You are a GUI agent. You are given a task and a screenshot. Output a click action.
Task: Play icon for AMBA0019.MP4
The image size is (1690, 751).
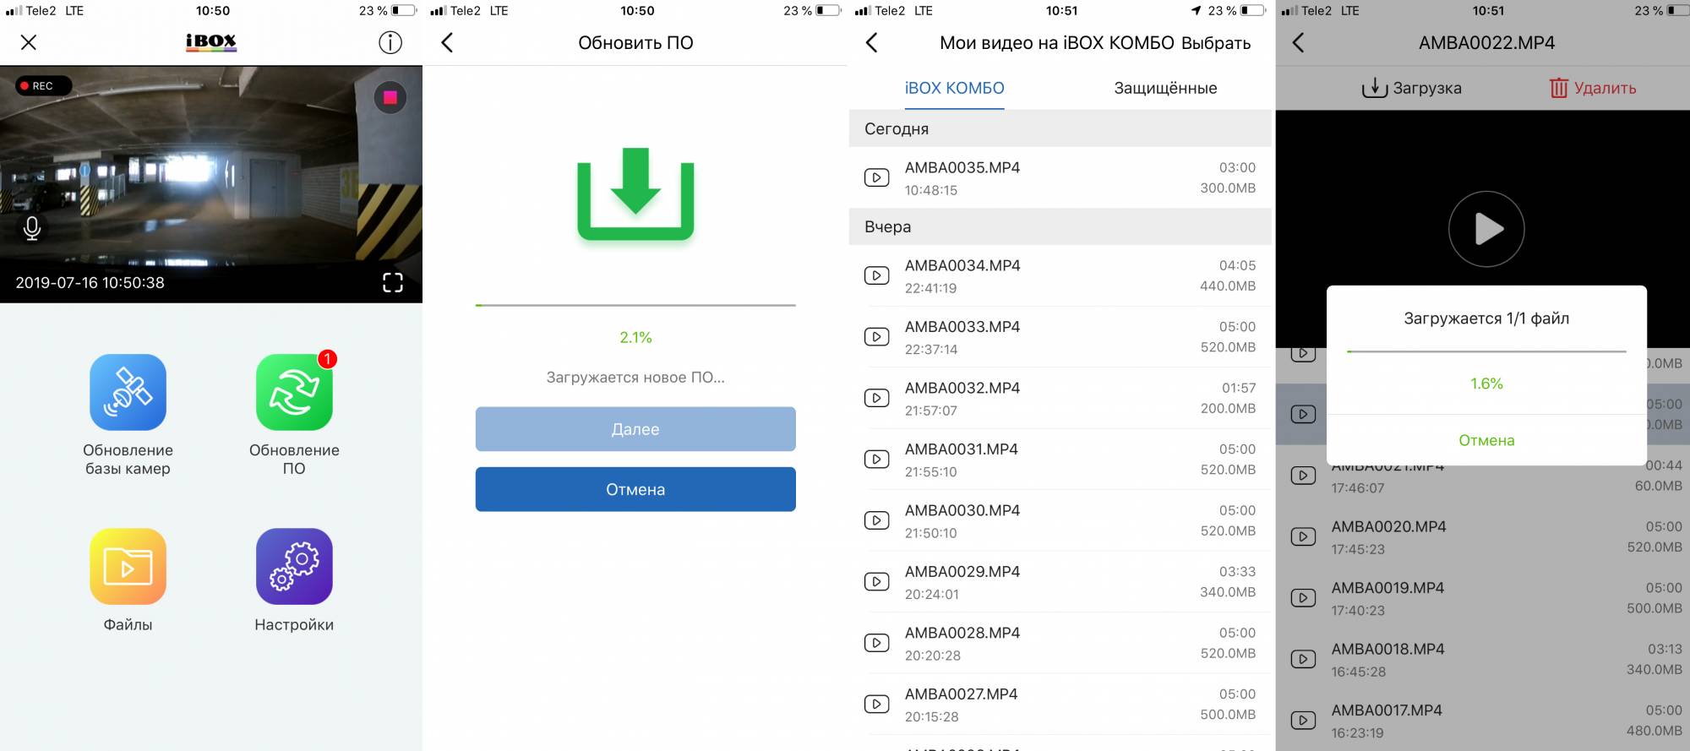tap(1303, 597)
